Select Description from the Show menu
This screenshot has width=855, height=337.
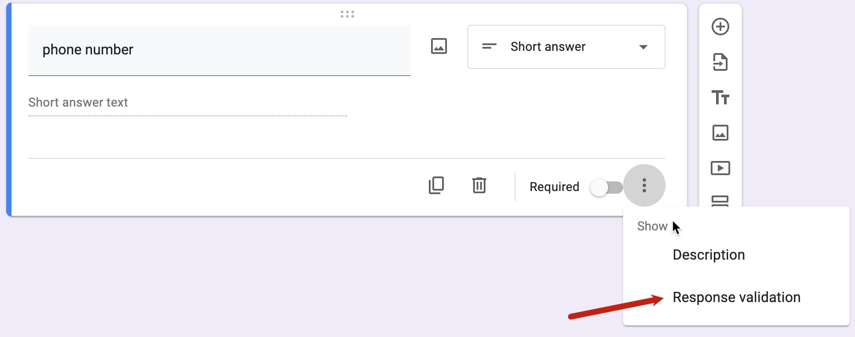click(708, 254)
